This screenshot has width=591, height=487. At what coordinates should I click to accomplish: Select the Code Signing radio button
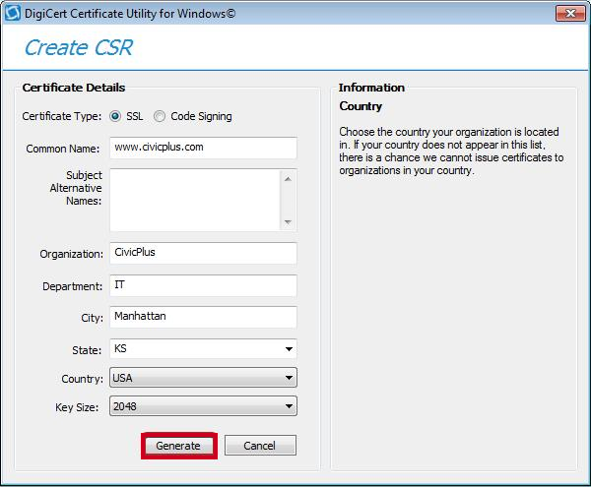pos(160,116)
